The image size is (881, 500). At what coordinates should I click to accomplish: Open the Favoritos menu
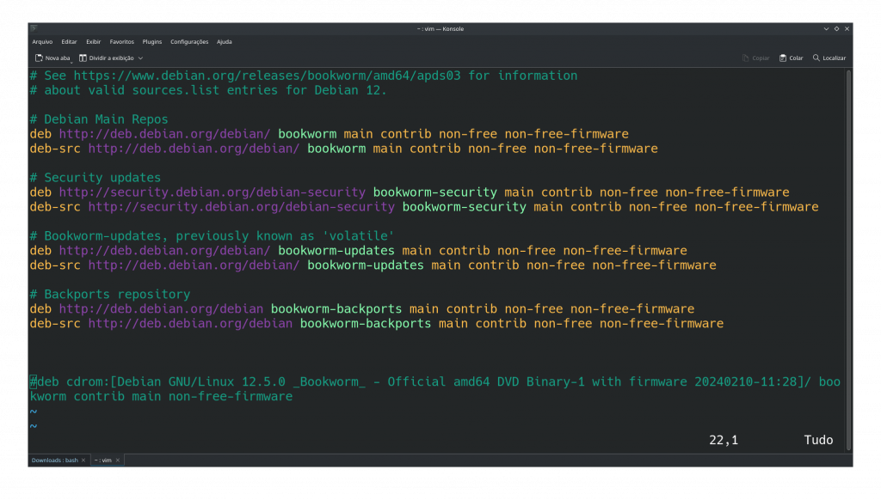click(122, 41)
